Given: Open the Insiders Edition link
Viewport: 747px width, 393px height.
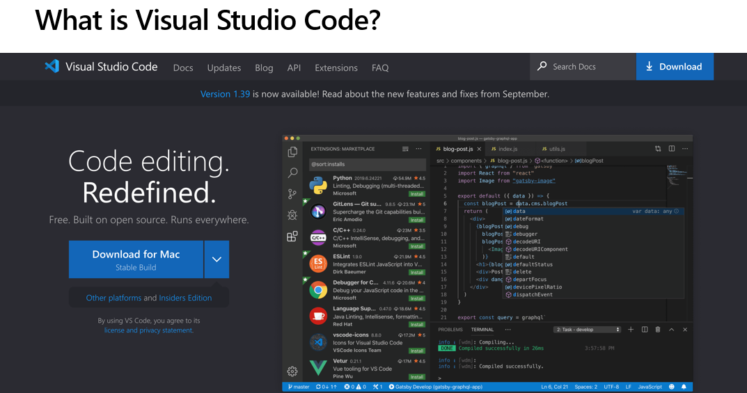Looking at the screenshot, I should click(x=185, y=298).
